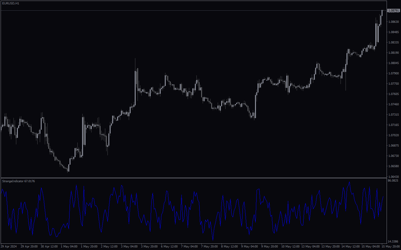Click the 1.07165 price axis label
The width and height of the screenshot is (401, 250).
pyautogui.click(x=393, y=125)
